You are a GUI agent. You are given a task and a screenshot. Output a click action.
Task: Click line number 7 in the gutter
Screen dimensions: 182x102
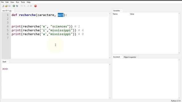[8, 38]
